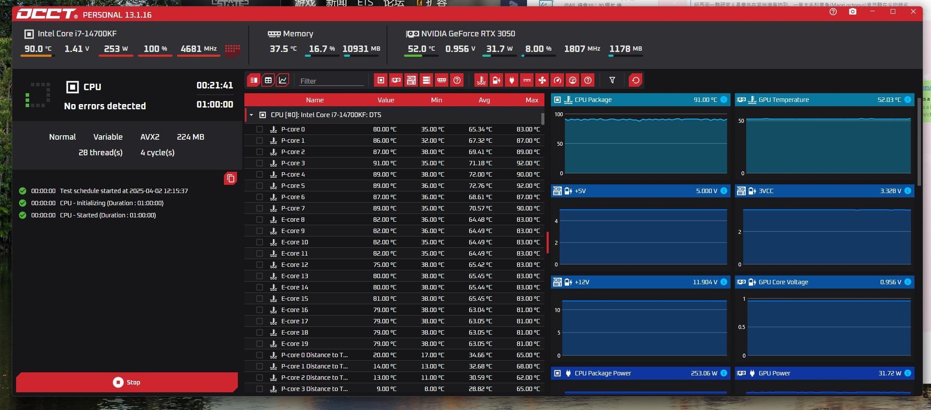Check the P-core 0 checkbox
The height and width of the screenshot is (410, 931).
(259, 129)
